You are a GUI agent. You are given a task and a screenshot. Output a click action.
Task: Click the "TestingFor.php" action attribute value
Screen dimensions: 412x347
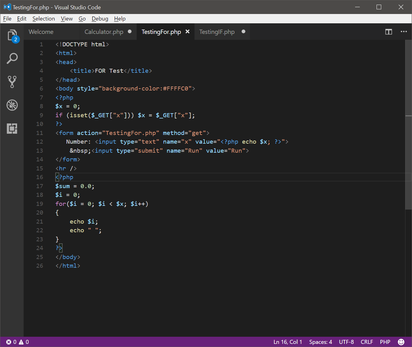[131, 133]
